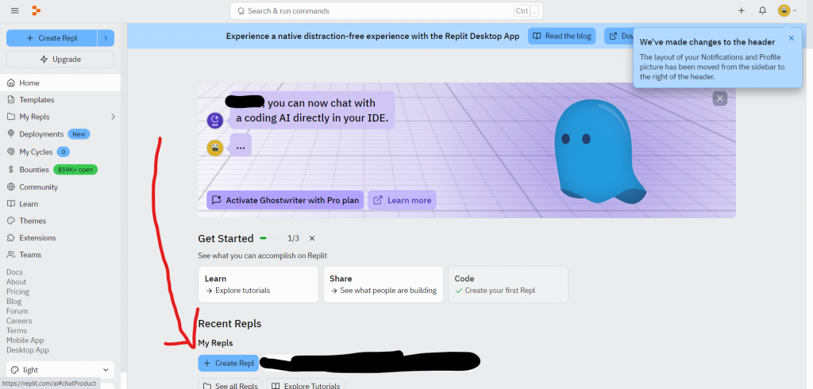Image resolution: width=813 pixels, height=389 pixels.
Task: Open Learn in sidebar
Action: 60,204
